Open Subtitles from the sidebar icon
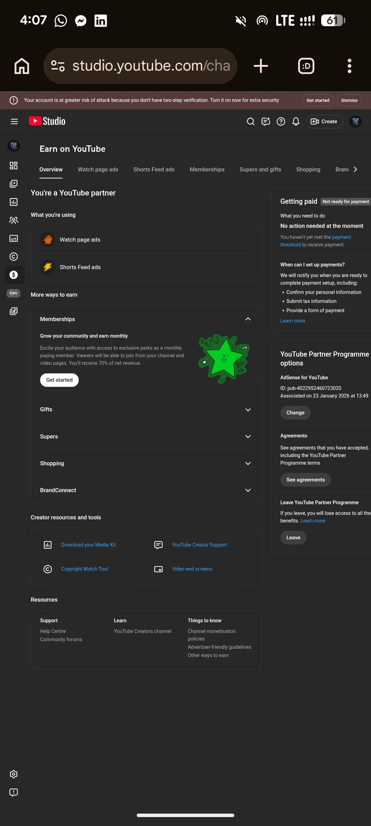 (x=14, y=239)
